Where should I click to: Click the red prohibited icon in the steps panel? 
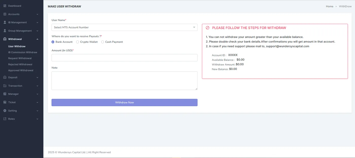pos(207,28)
